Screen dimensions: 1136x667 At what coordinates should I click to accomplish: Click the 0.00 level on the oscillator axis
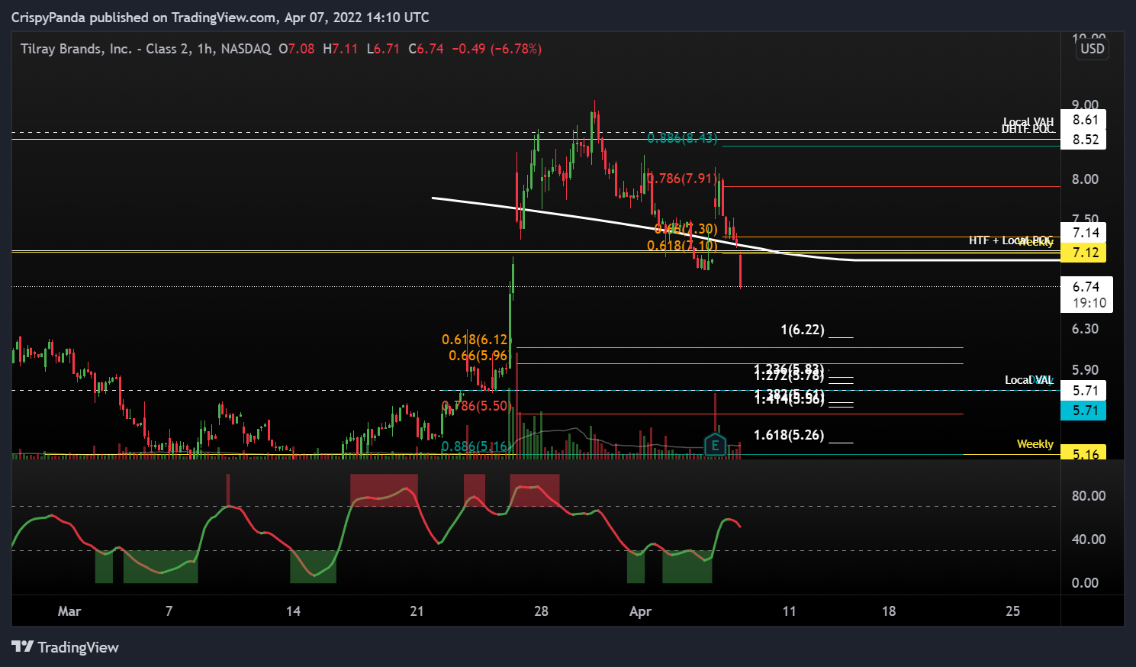tap(1085, 583)
